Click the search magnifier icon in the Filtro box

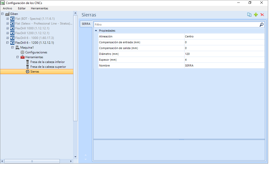[x=262, y=25]
